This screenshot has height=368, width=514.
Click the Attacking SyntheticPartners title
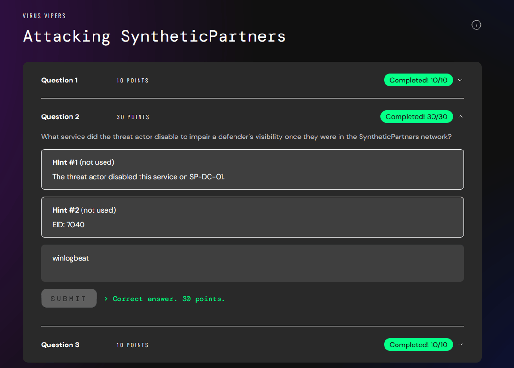[x=154, y=36]
